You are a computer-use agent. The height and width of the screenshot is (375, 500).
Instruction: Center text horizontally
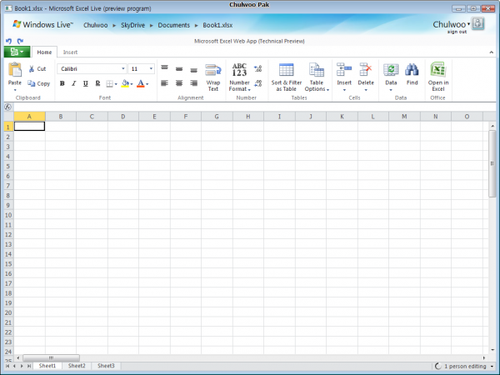tap(179, 83)
